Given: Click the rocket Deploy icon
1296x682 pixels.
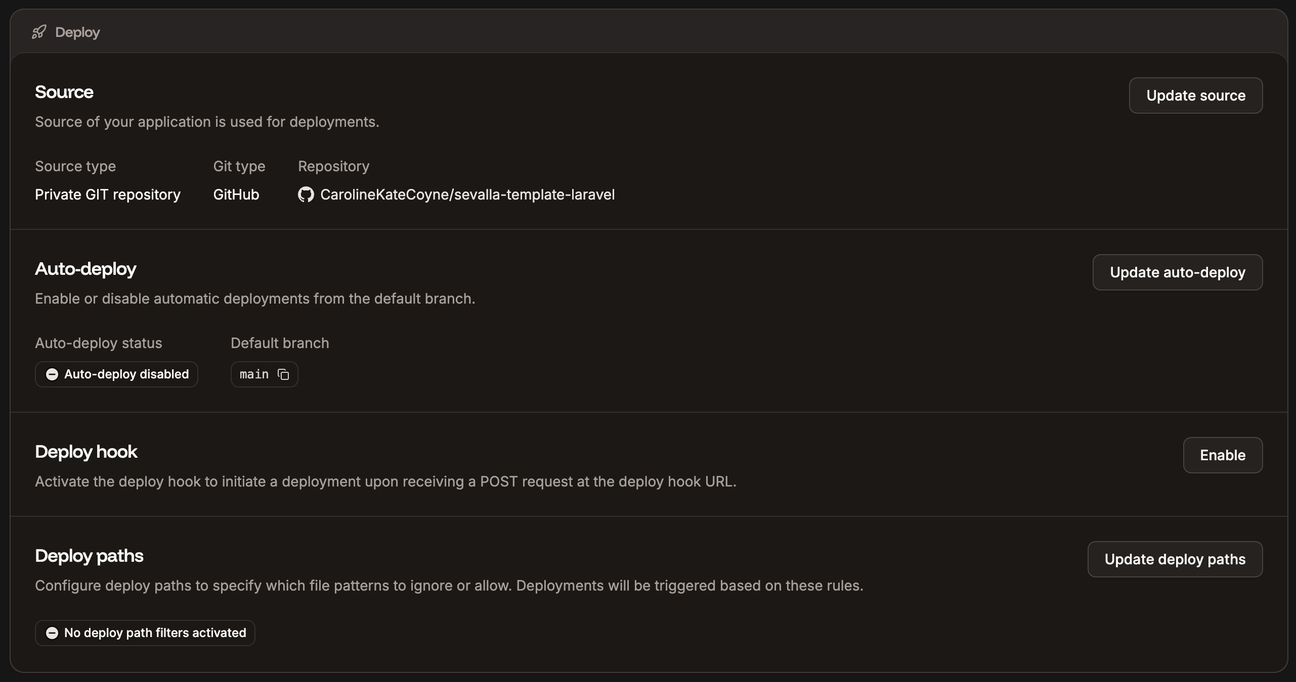Looking at the screenshot, I should point(39,31).
